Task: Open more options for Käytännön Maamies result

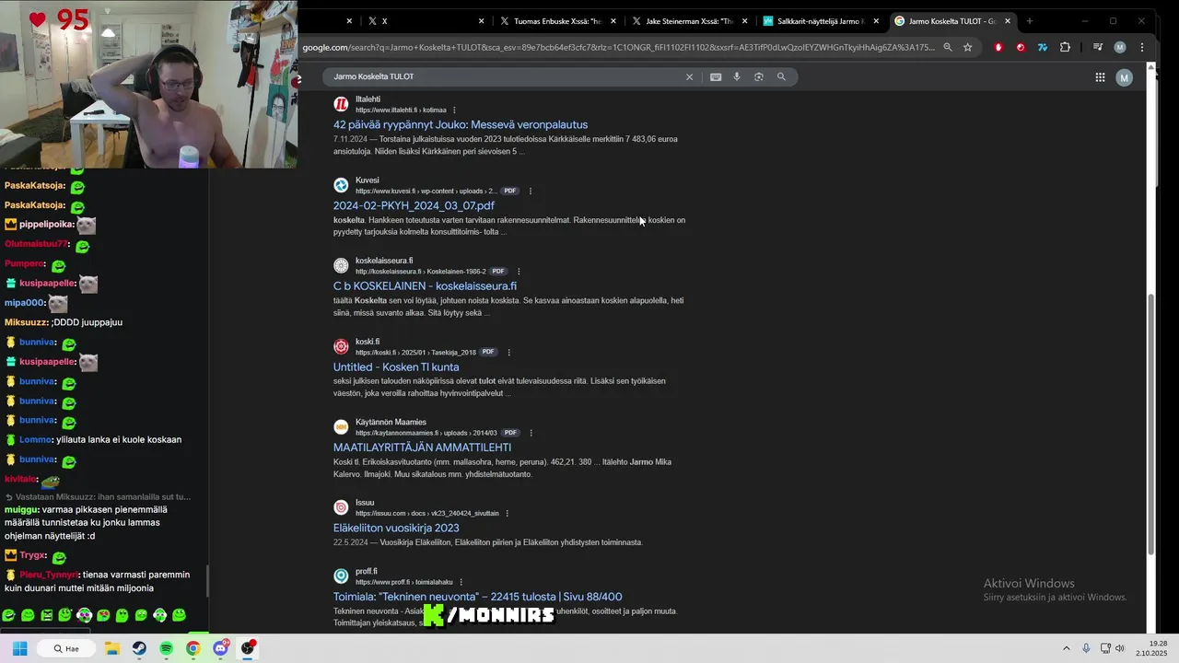Action: coord(531,433)
